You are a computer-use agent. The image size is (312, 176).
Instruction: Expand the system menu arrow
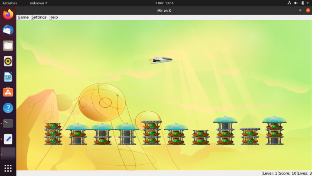[x=308, y=3]
